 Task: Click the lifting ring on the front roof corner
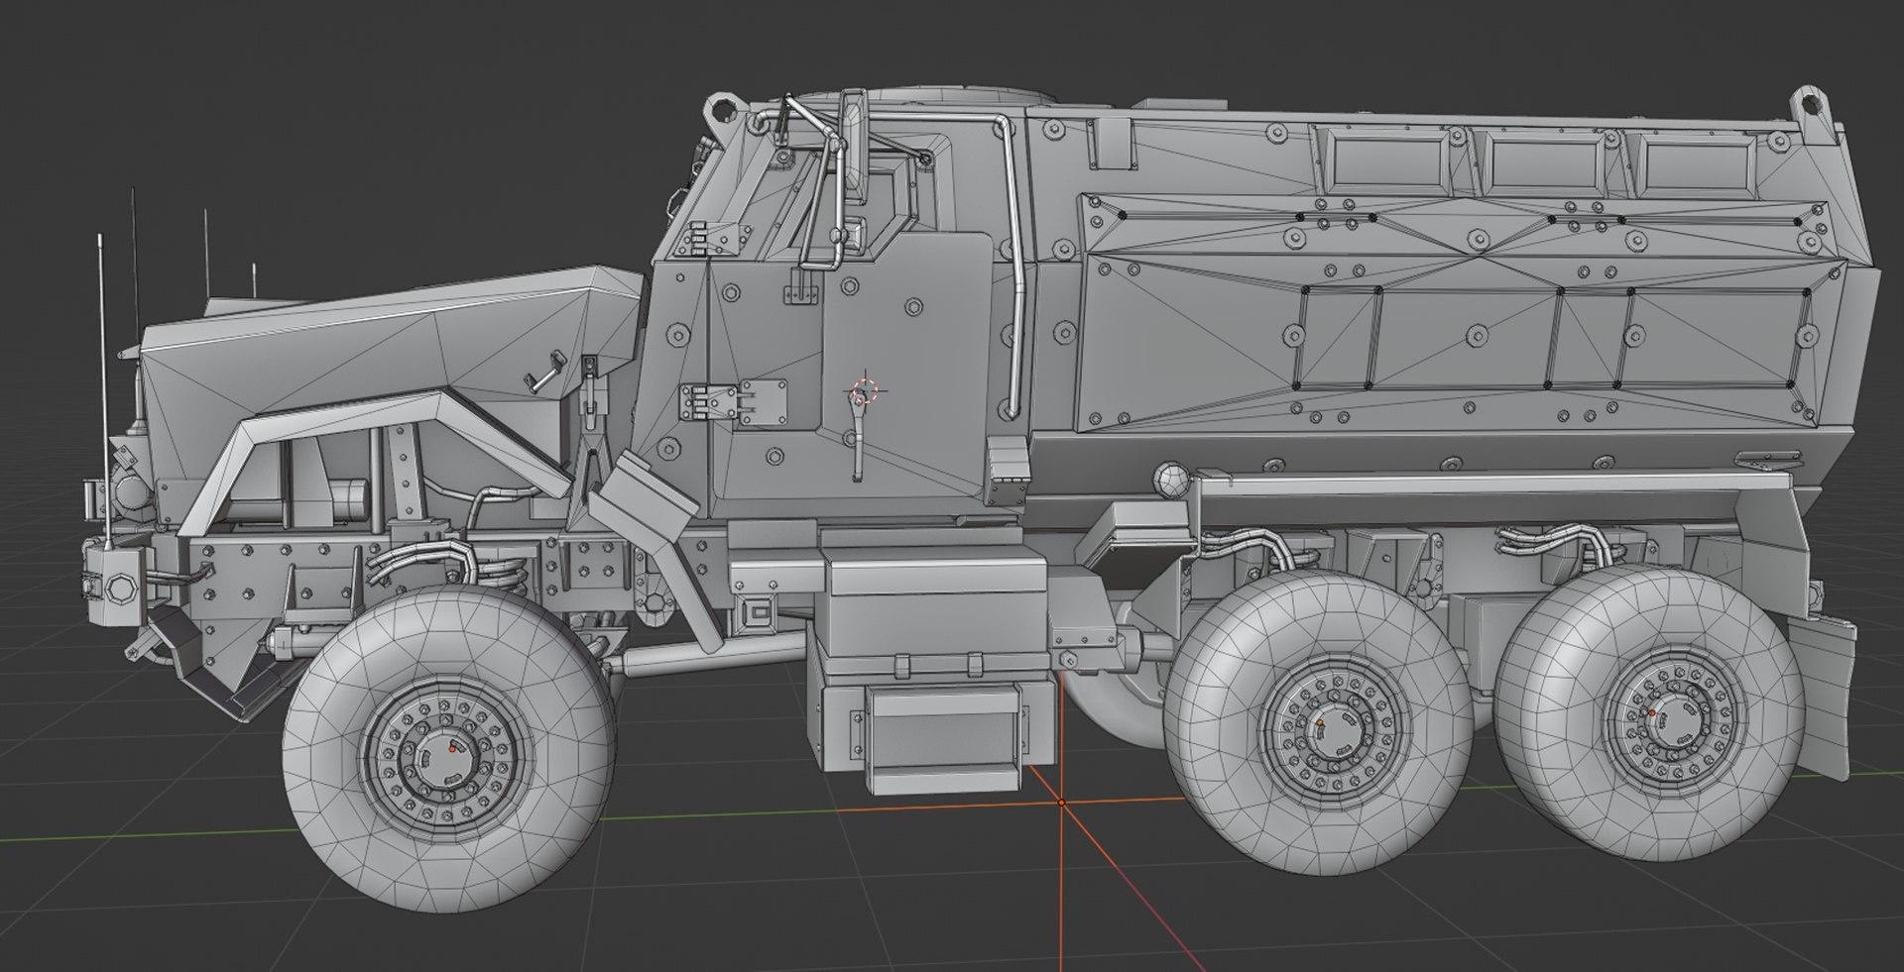coord(721,105)
